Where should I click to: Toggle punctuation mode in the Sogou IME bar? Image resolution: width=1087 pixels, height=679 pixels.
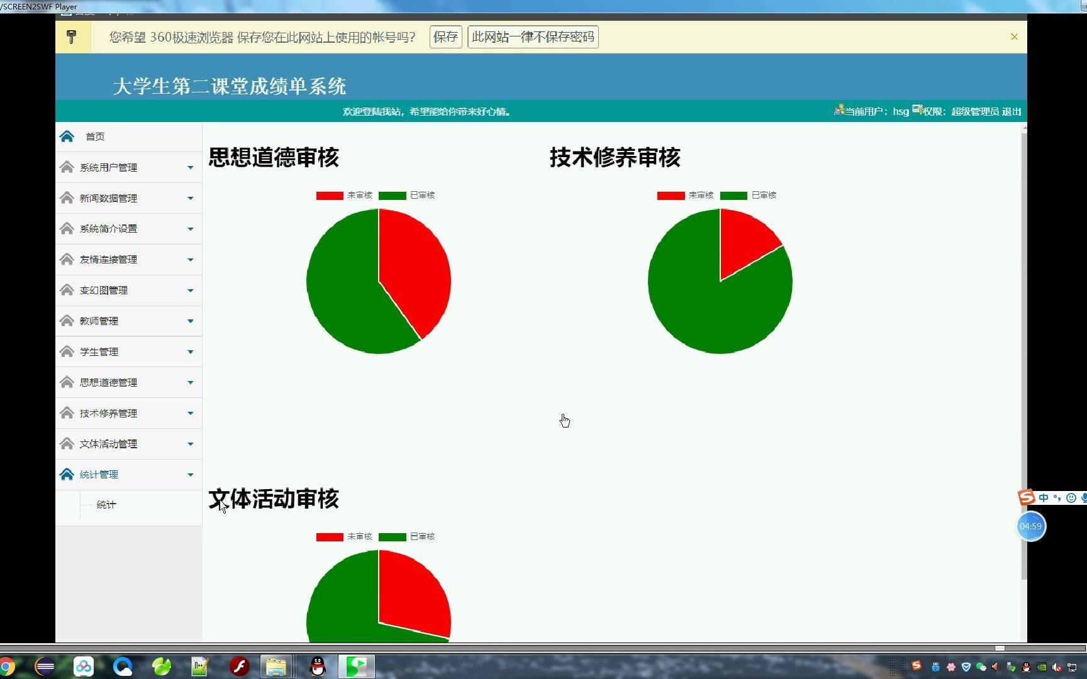click(x=1057, y=498)
